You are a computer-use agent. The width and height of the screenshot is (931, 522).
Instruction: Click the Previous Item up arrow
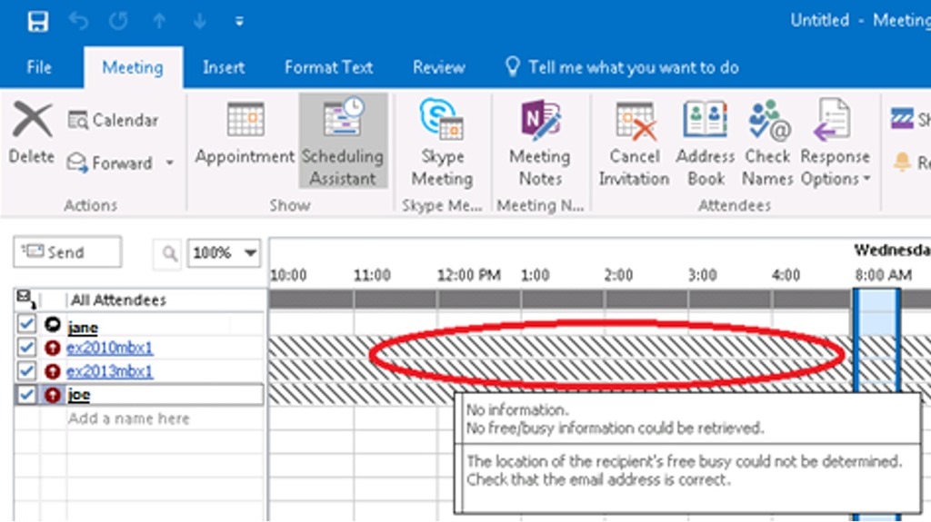click(x=159, y=22)
